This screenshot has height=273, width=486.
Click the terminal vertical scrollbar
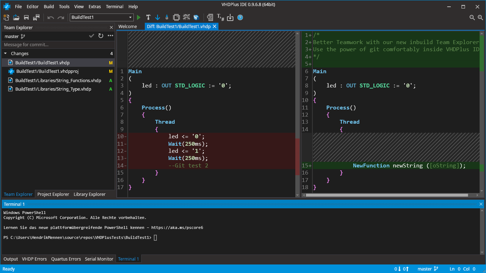click(481, 231)
